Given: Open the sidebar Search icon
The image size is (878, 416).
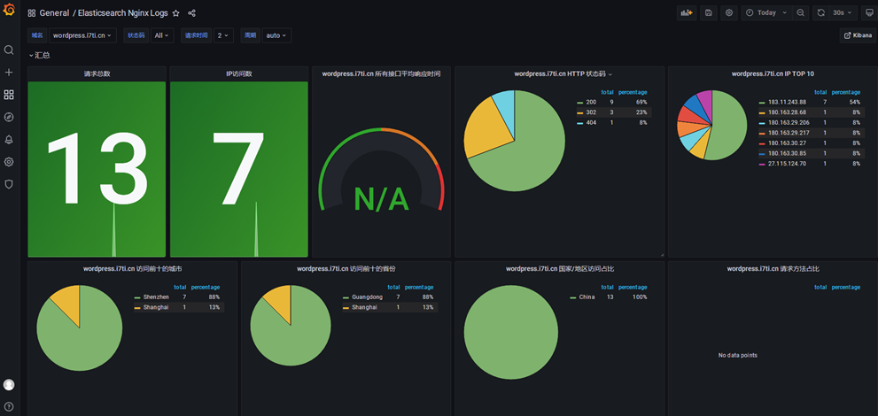Looking at the screenshot, I should coord(9,50).
